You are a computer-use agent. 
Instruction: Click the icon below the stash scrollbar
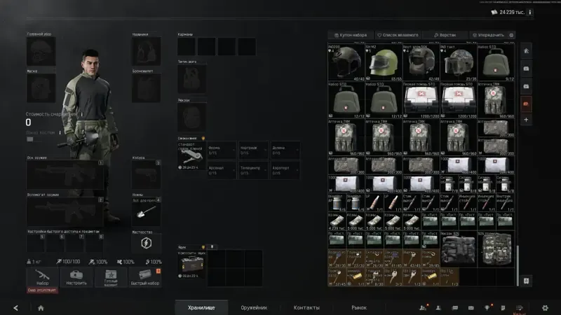coord(526,281)
